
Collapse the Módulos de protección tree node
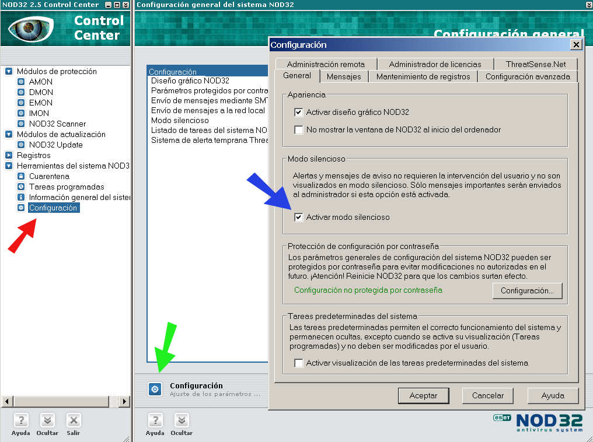pyautogui.click(x=9, y=72)
